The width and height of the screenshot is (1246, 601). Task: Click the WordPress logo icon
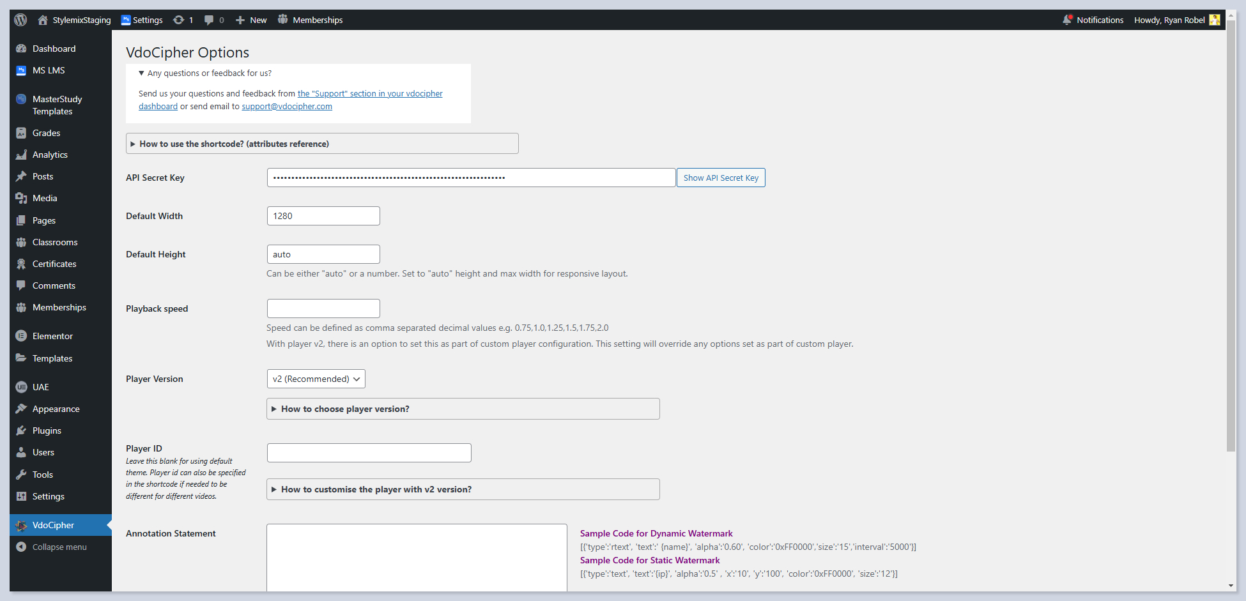pyautogui.click(x=20, y=20)
